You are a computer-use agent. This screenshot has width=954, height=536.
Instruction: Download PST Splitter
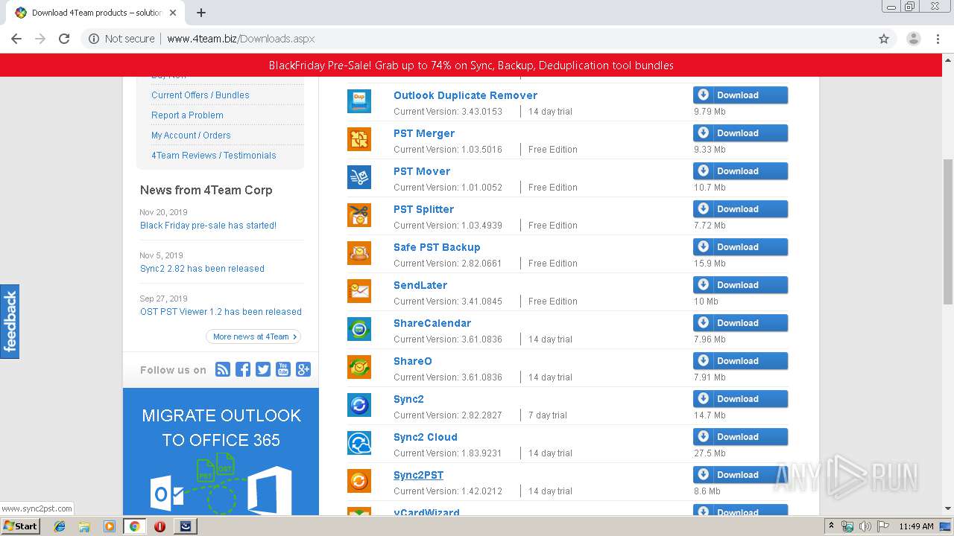coord(740,209)
